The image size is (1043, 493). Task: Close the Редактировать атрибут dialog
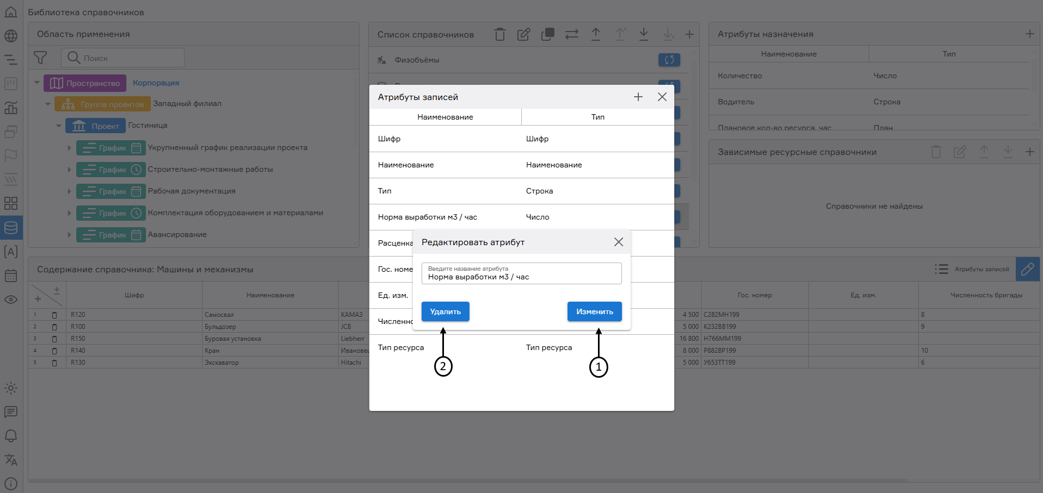click(618, 242)
